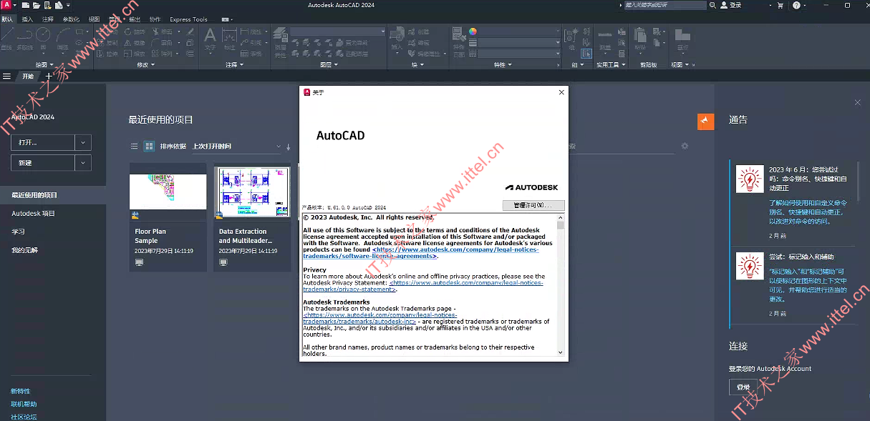Screen dimensions: 870x421
Task: Select 最近使用的项目 in the left sidebar
Action: coord(53,195)
